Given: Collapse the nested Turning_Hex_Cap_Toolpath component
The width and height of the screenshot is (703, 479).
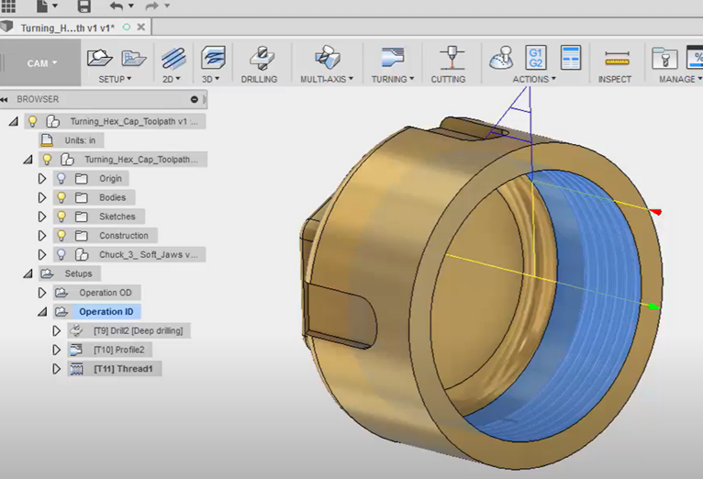Looking at the screenshot, I should [28, 159].
